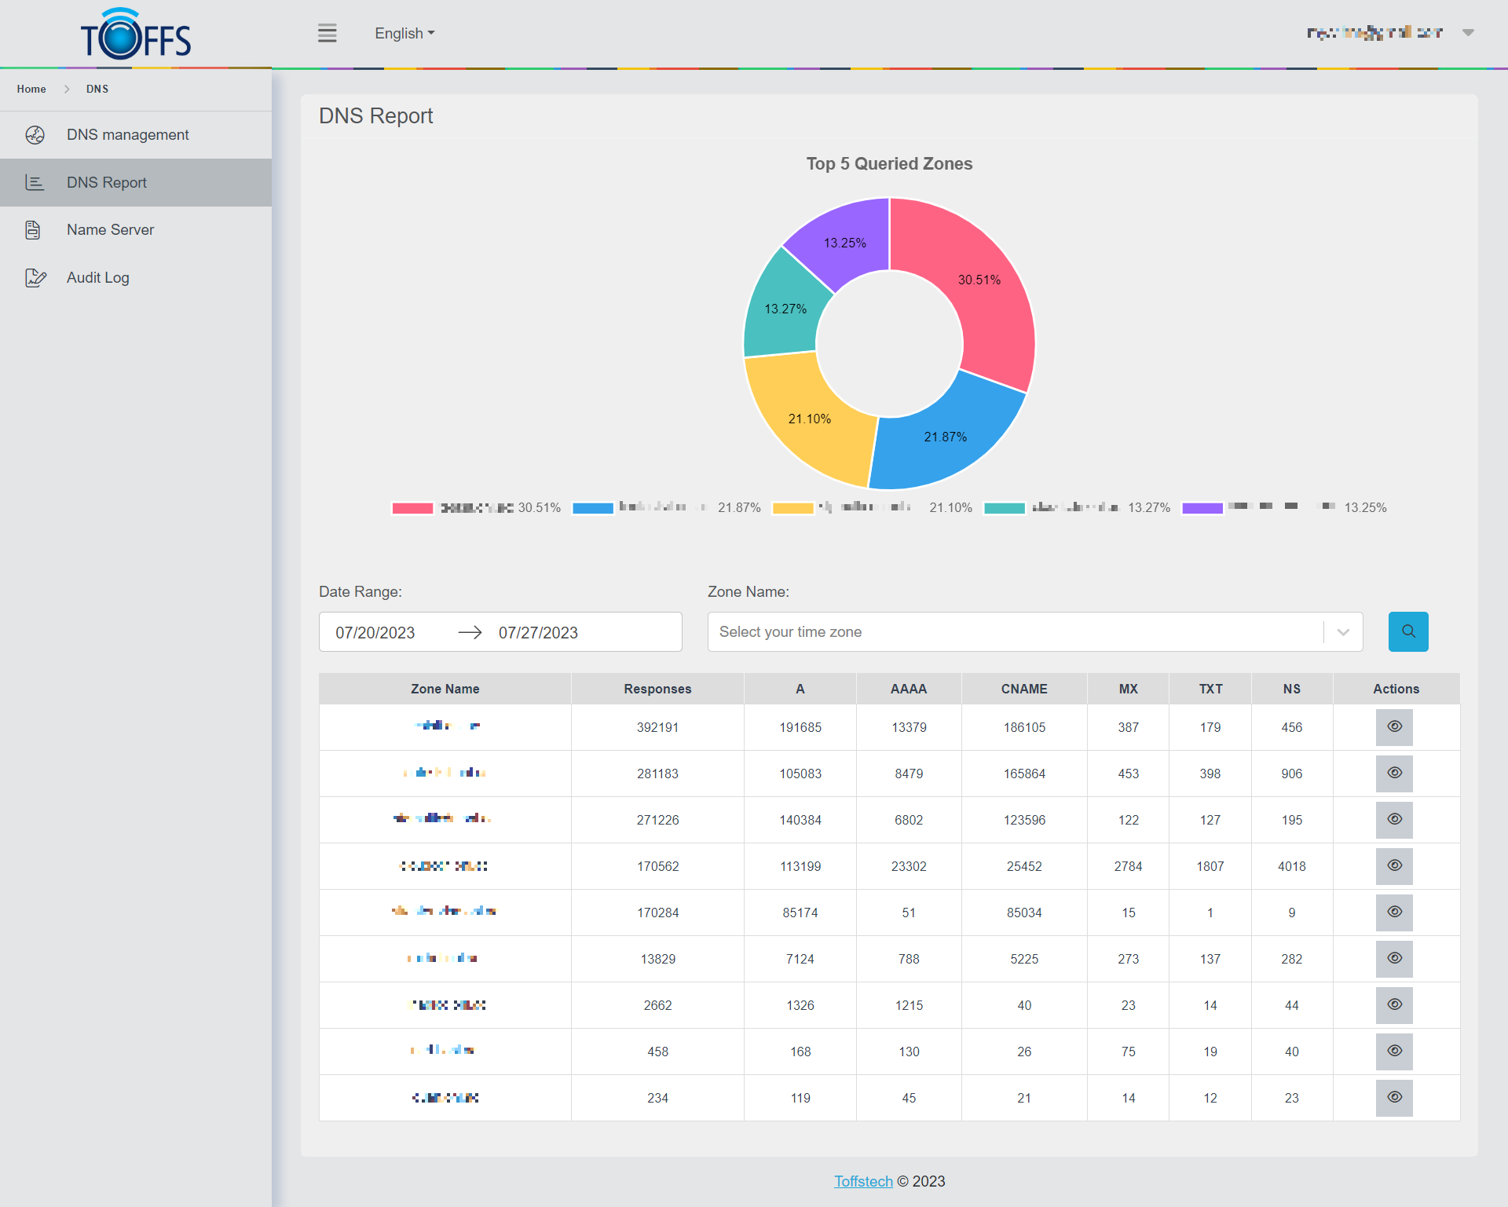
Task: Click the Name Server document icon
Action: (33, 230)
